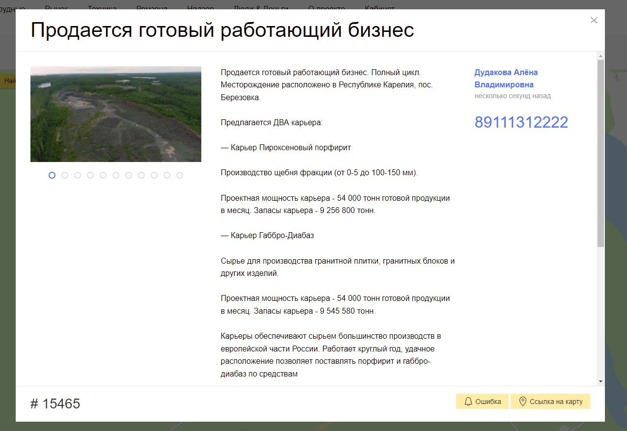Open Дудакова Алёна Владимировна's profile link
627x431 pixels.
coord(506,79)
